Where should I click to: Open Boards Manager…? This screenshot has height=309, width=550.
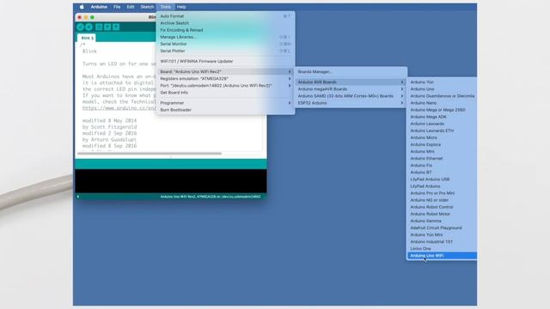click(x=351, y=72)
